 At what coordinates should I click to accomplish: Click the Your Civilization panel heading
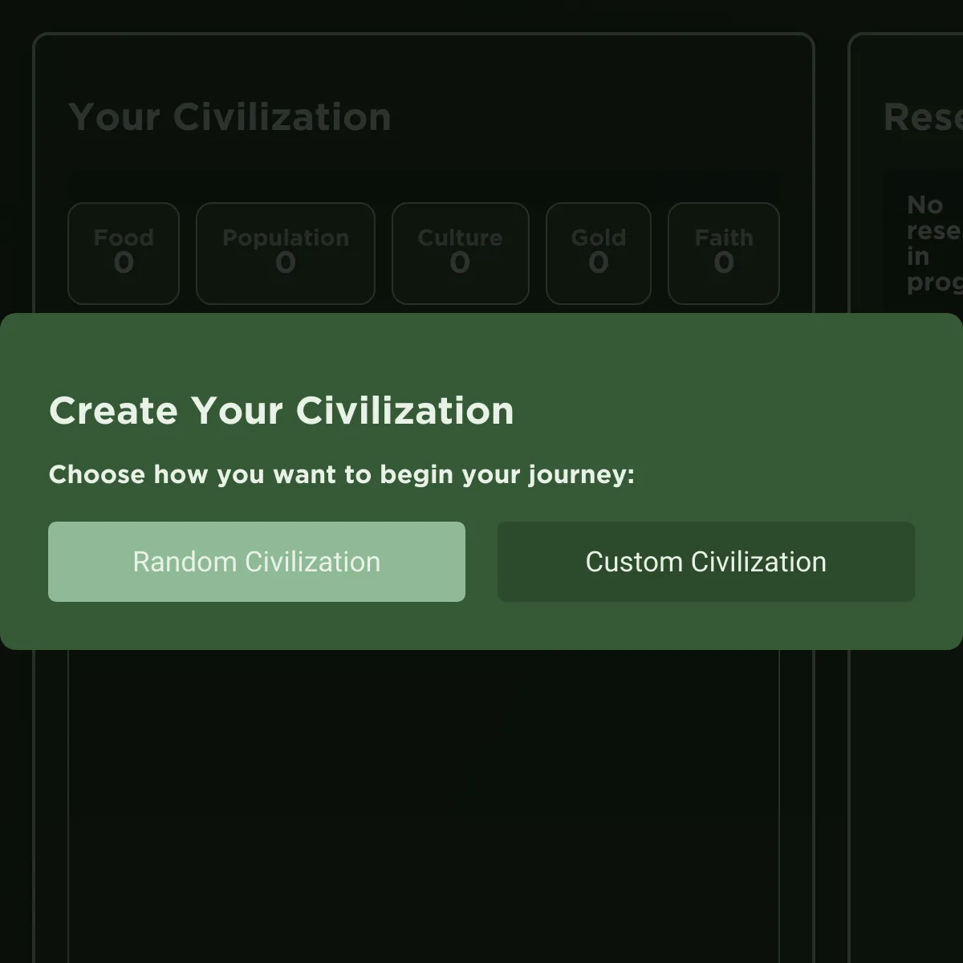coord(230,117)
